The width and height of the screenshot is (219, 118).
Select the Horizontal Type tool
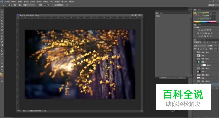(x=2, y=57)
